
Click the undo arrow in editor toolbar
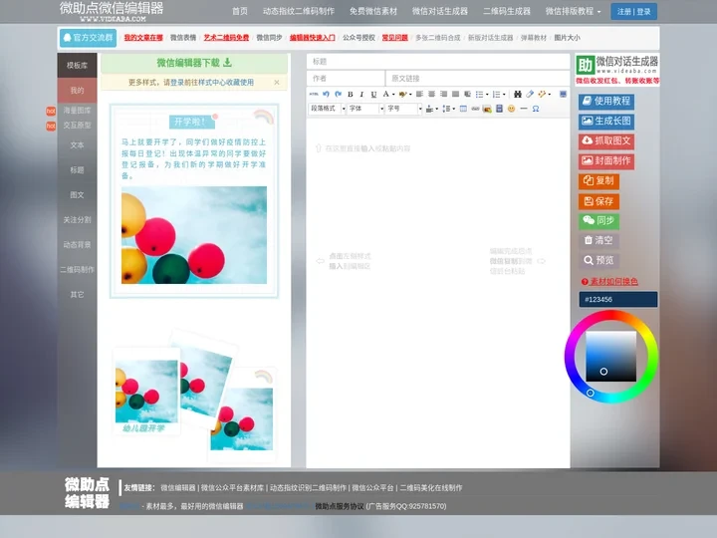pos(326,94)
